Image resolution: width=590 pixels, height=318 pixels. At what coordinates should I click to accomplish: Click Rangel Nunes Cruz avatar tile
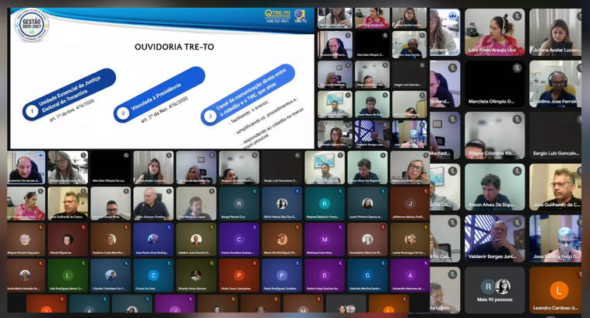[x=239, y=204]
